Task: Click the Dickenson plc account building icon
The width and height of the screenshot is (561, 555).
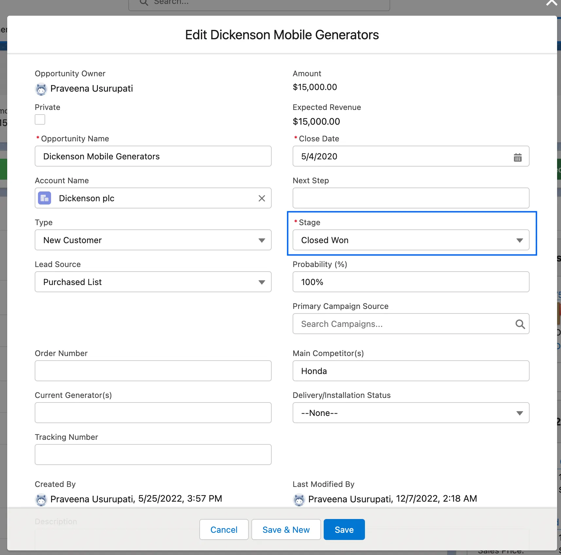Action: pyautogui.click(x=45, y=198)
